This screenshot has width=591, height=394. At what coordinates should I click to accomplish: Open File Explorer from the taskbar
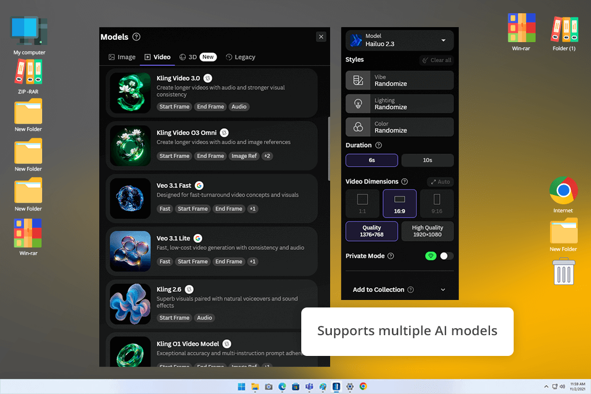click(x=255, y=387)
